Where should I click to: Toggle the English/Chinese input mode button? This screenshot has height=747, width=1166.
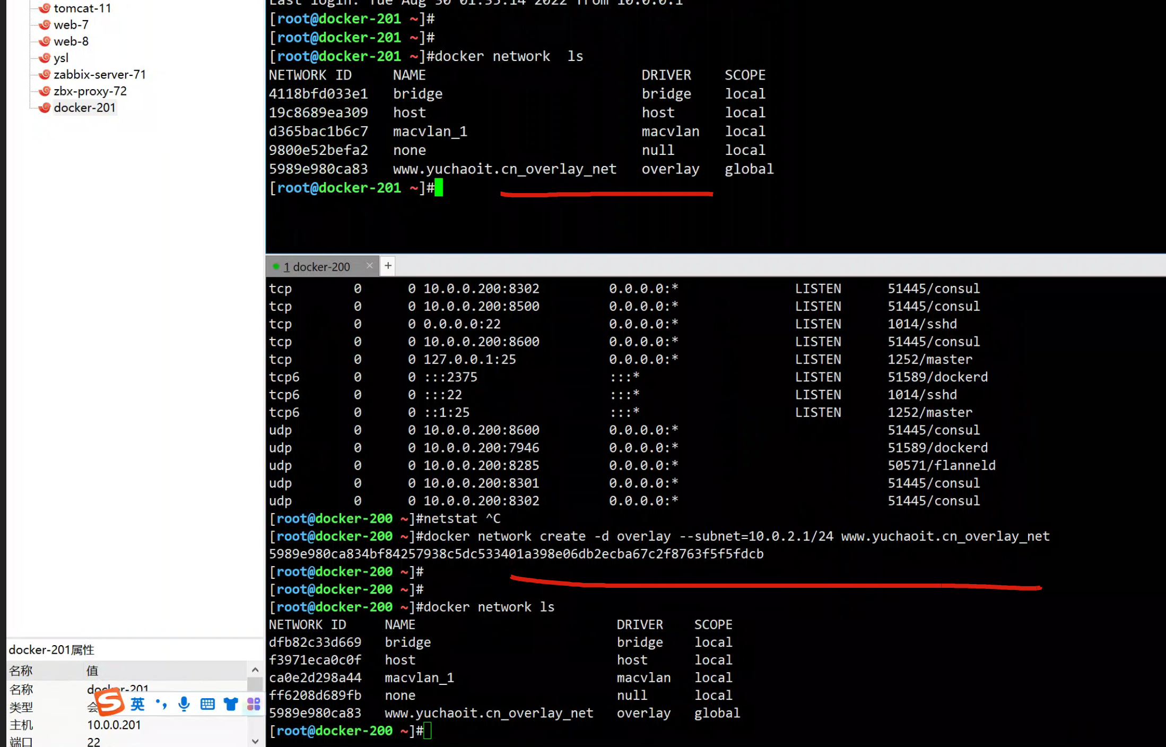[137, 704]
